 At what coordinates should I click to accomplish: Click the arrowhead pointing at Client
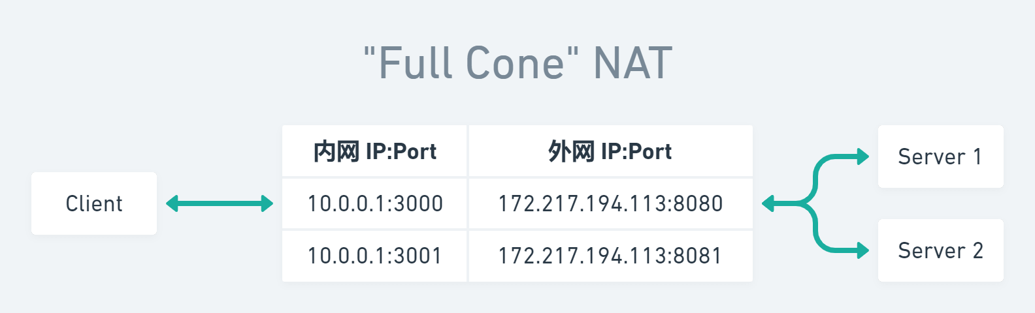[x=172, y=203]
